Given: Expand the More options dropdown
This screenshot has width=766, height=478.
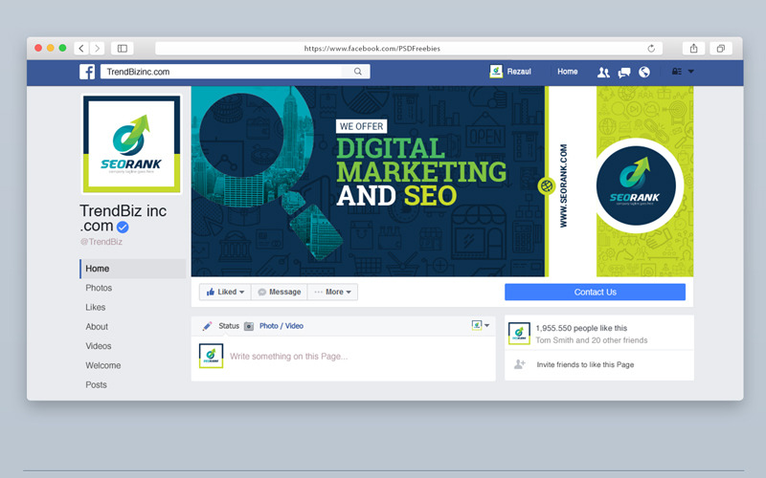Looking at the screenshot, I should point(332,292).
